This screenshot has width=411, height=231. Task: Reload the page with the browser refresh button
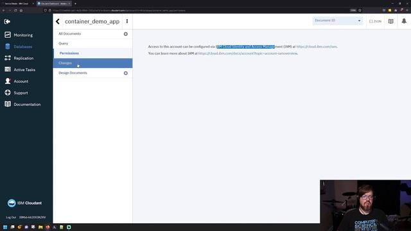coord(15,10)
